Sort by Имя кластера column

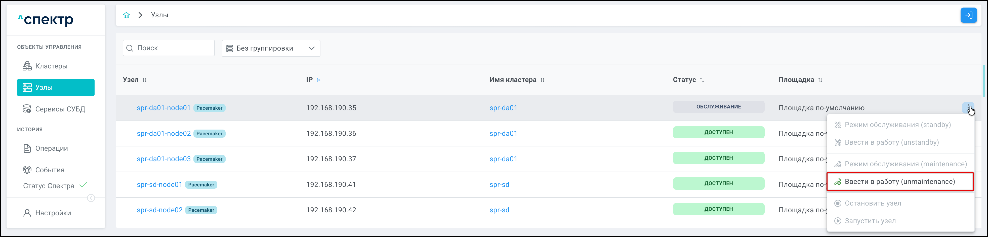coord(542,80)
